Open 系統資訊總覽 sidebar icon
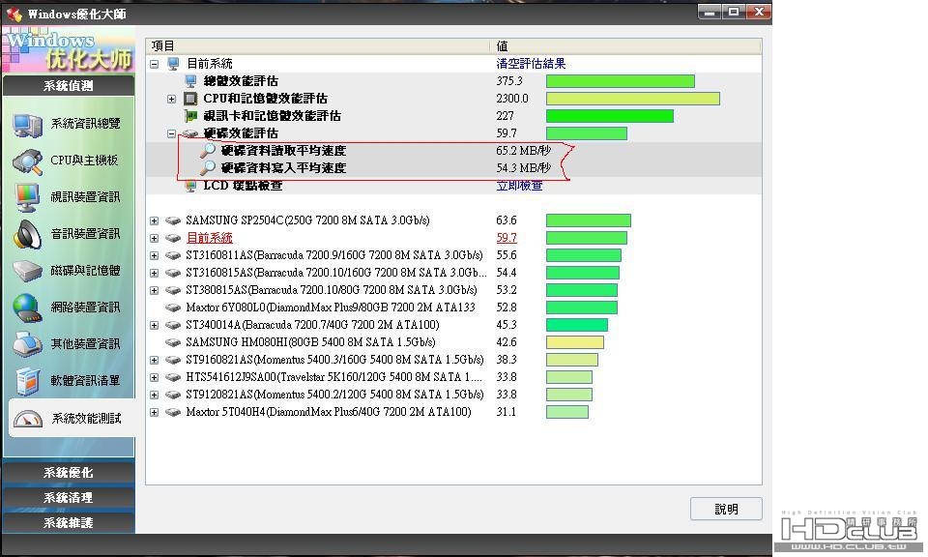Screen dimensions: 928x557 pos(27,125)
